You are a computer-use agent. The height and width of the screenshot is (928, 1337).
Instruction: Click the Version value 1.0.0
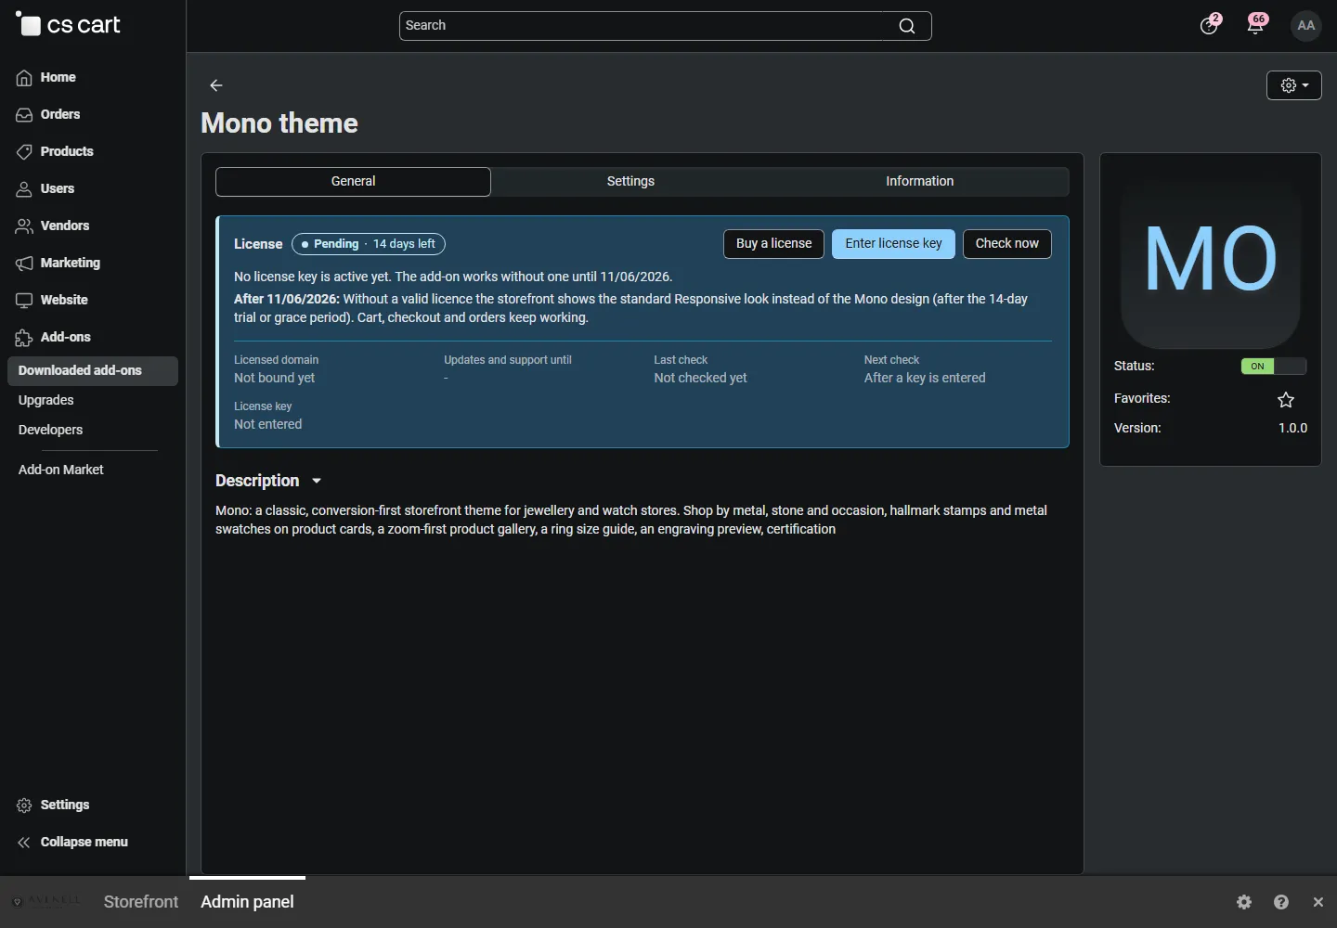tap(1293, 429)
